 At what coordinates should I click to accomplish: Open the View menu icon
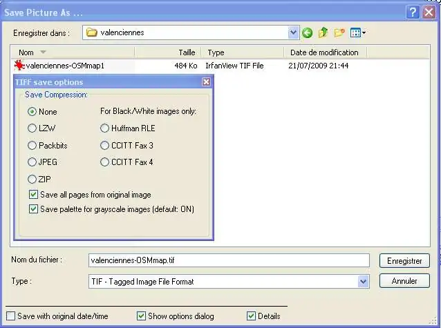[x=357, y=32]
